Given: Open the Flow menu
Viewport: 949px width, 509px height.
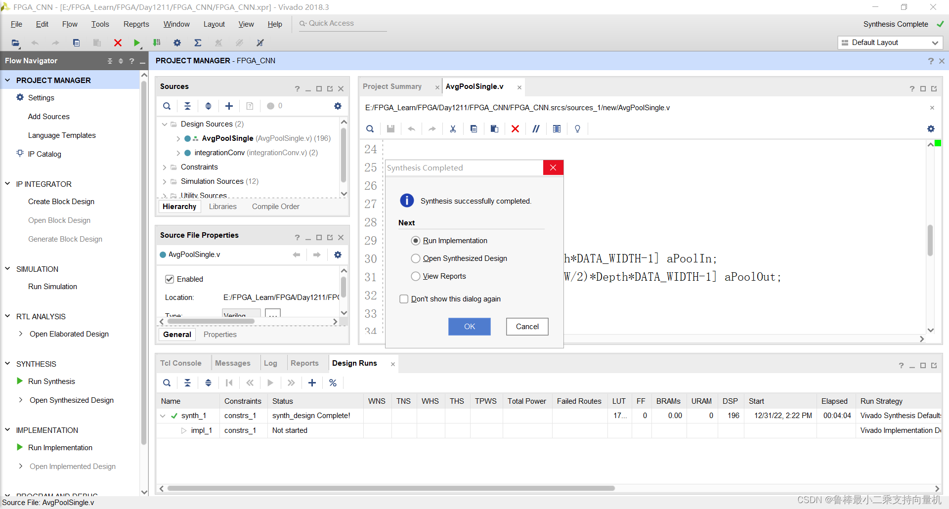Looking at the screenshot, I should pos(70,24).
